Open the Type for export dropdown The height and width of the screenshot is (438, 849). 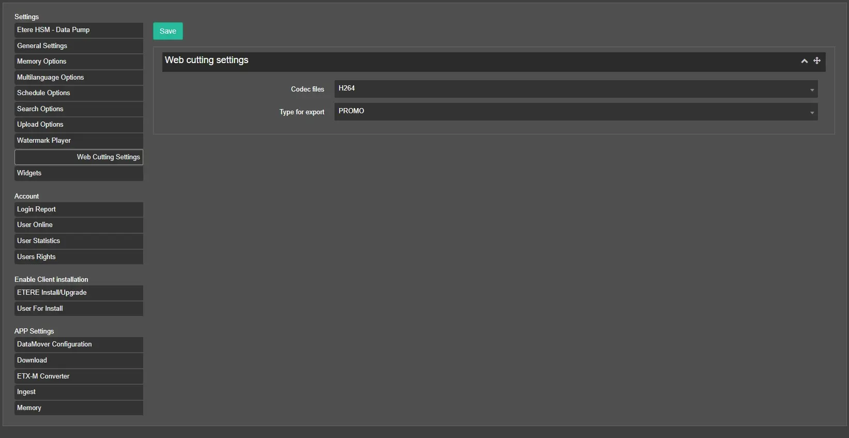[x=575, y=112]
